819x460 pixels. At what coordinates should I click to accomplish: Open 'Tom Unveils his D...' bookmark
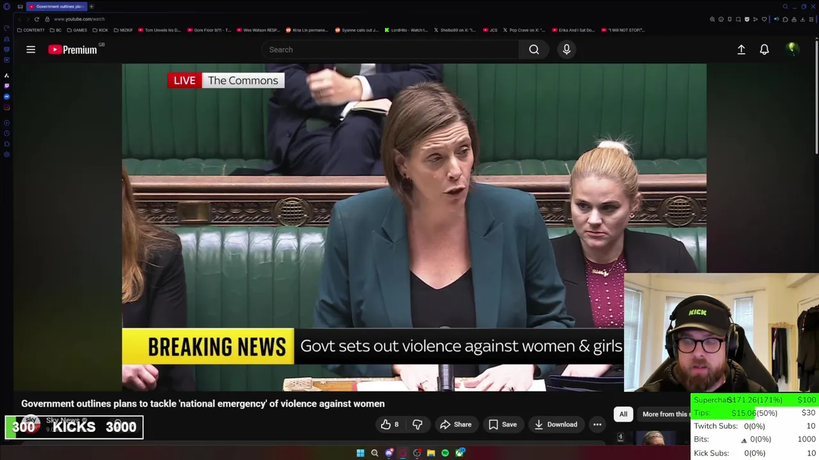[x=159, y=30]
